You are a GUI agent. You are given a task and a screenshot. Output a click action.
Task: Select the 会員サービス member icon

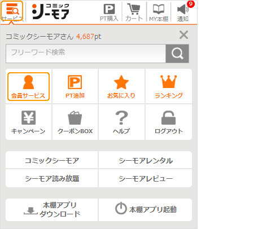point(28,86)
